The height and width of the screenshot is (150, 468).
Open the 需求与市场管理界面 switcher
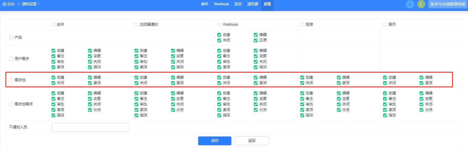coord(448,4)
